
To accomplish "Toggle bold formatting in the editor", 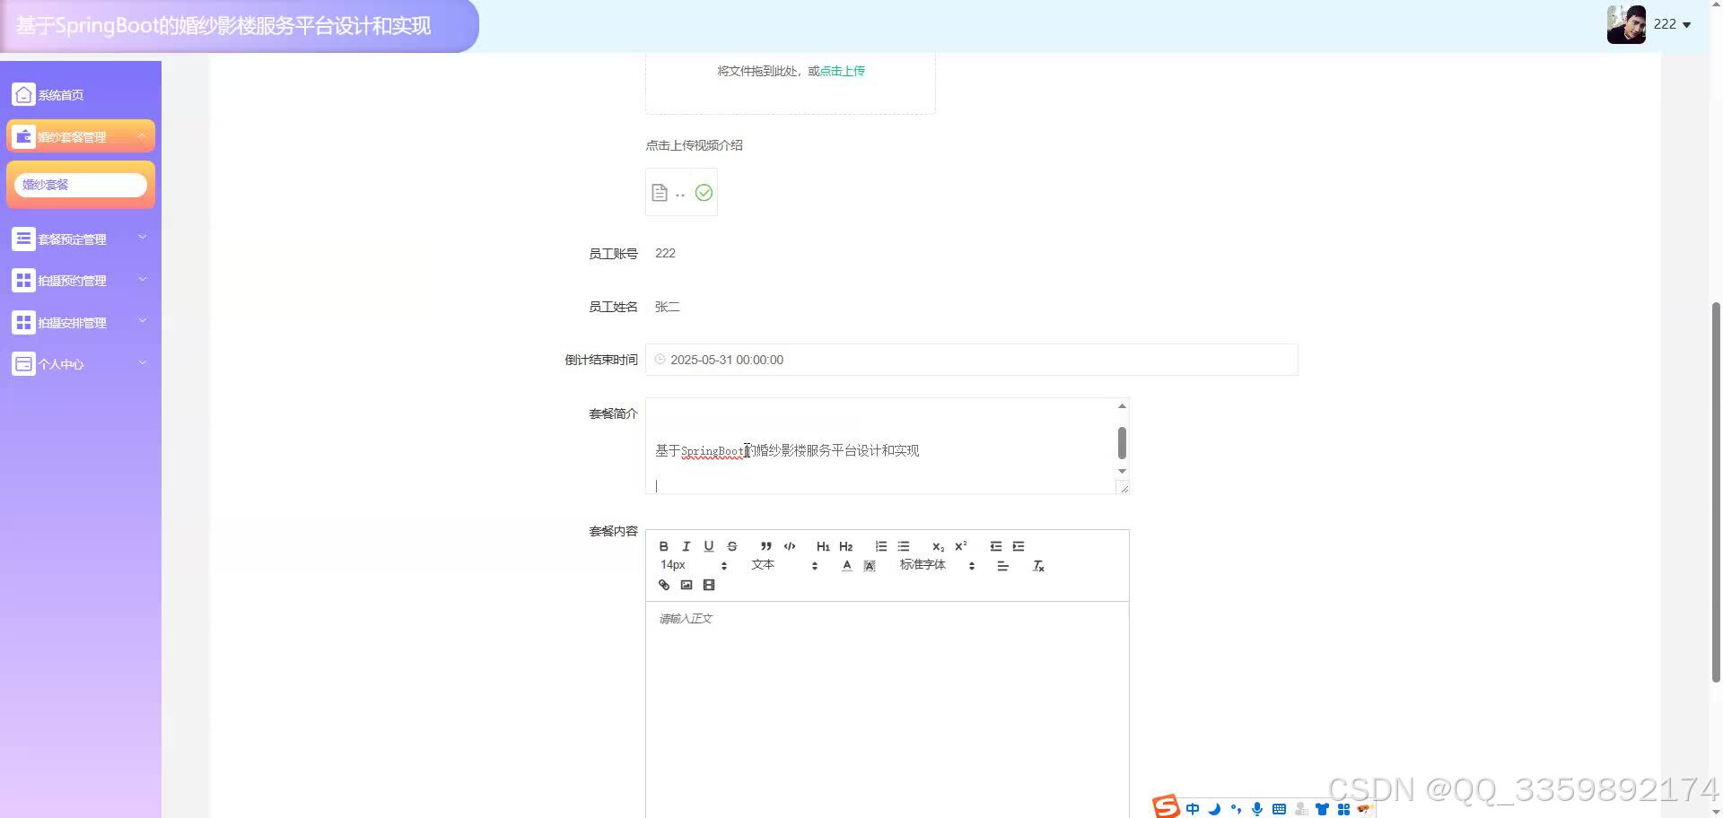I will [663, 545].
